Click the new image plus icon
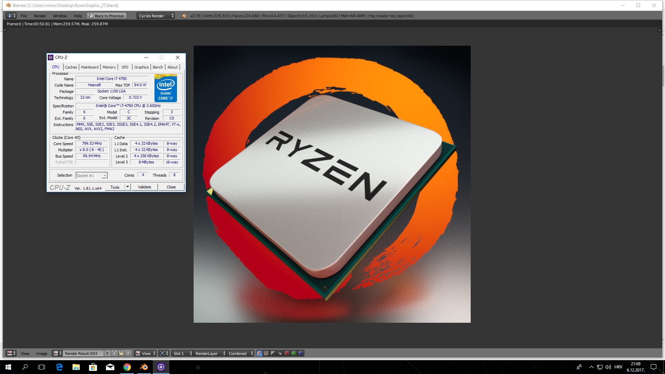The image size is (665, 374). click(114, 353)
